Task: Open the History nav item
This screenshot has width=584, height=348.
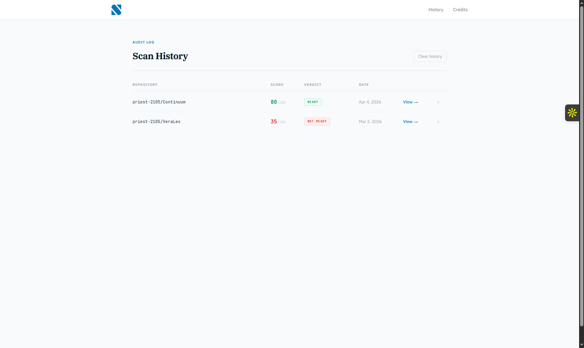Action: [x=436, y=10]
